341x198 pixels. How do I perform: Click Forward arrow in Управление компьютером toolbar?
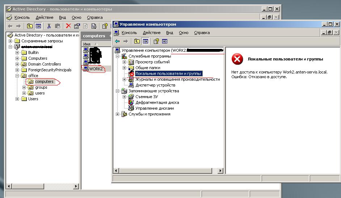click(126, 41)
